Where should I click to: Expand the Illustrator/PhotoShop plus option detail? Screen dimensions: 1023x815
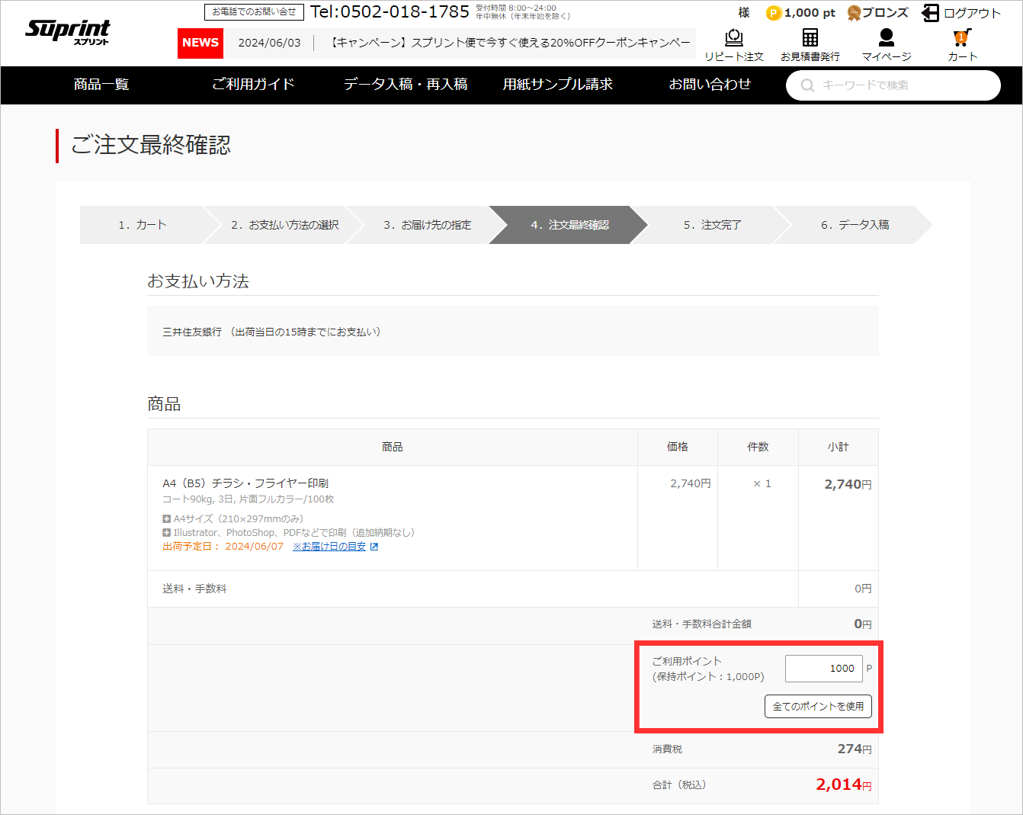click(x=166, y=533)
